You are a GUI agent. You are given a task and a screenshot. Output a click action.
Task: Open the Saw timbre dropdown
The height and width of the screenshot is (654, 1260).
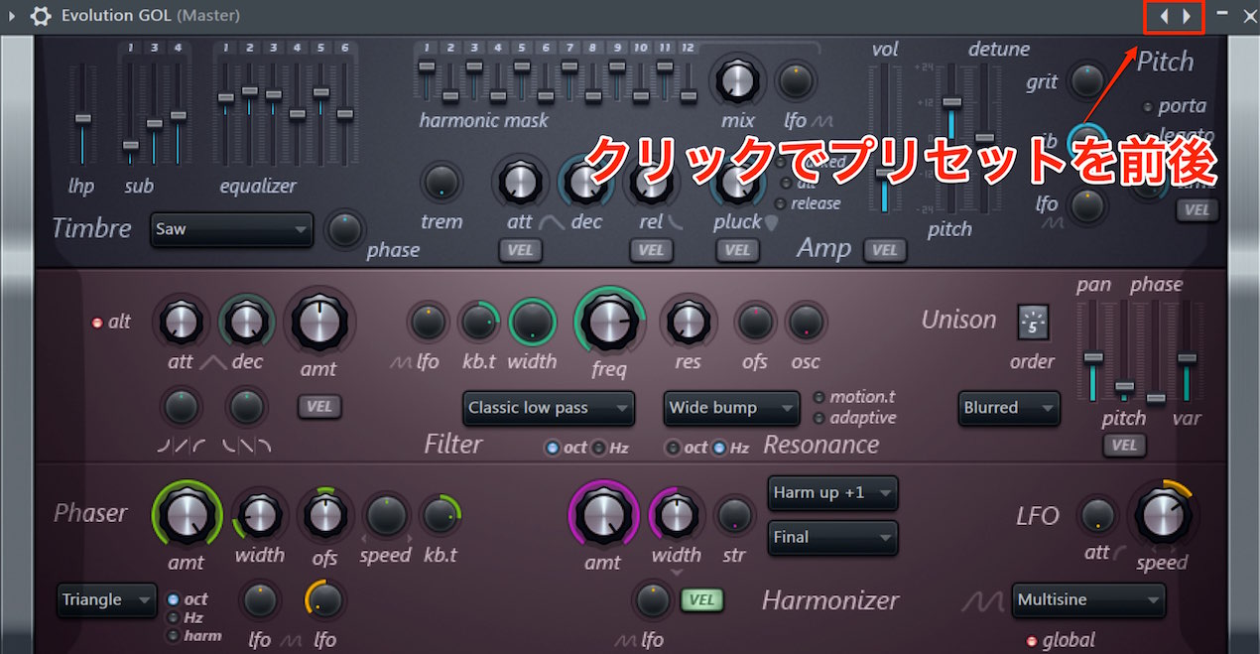(x=231, y=229)
